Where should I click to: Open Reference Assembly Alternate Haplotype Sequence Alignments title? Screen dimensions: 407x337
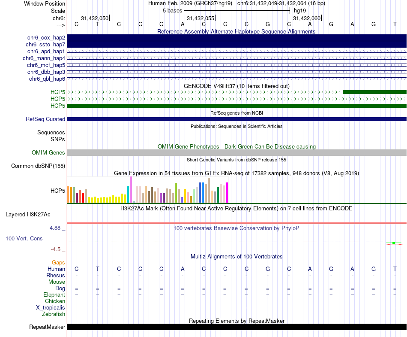pyautogui.click(x=236, y=31)
